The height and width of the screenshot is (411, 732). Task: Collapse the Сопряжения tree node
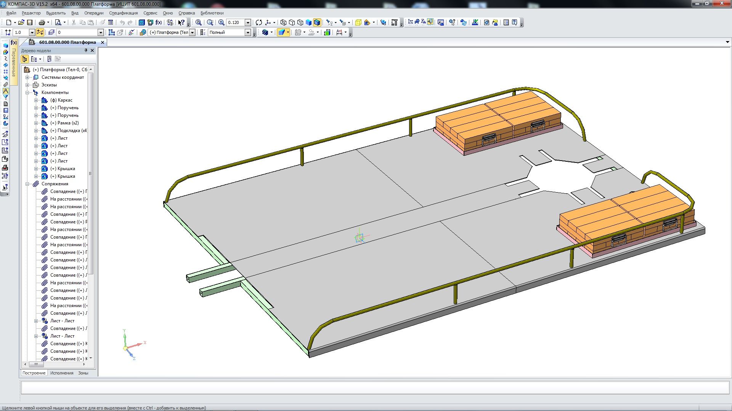coord(27,184)
